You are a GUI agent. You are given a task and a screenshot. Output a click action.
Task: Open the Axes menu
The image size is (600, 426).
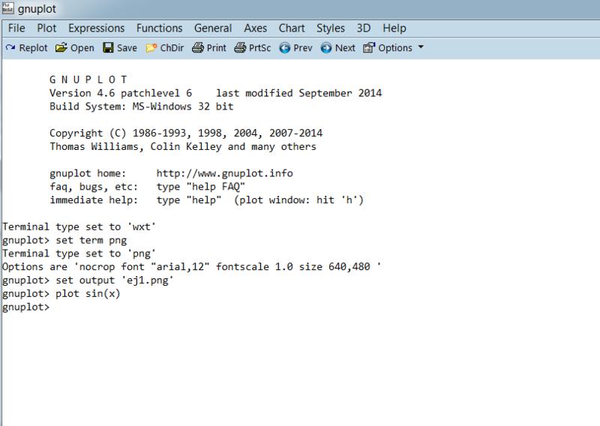point(255,28)
